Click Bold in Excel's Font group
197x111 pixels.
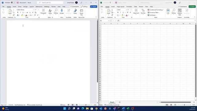click(x=118, y=12)
